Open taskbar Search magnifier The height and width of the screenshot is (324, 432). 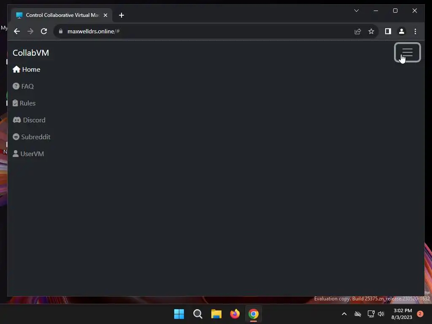[197, 314]
